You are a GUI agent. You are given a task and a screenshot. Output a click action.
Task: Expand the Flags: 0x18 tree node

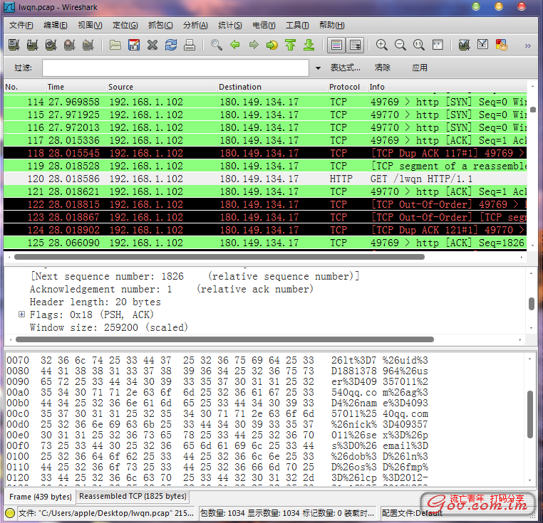21,315
